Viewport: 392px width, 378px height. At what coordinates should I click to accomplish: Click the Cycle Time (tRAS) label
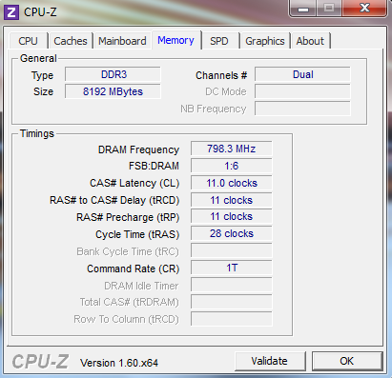(x=137, y=234)
